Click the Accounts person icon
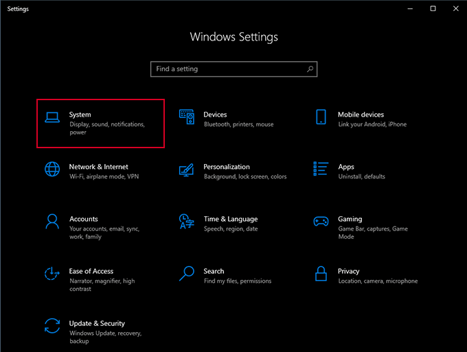Viewport: 467px width, 352px height. 52,222
